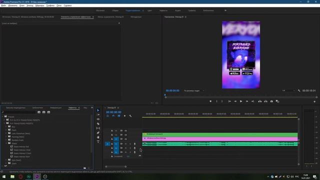Play the sequence in Program monitor

[241, 101]
